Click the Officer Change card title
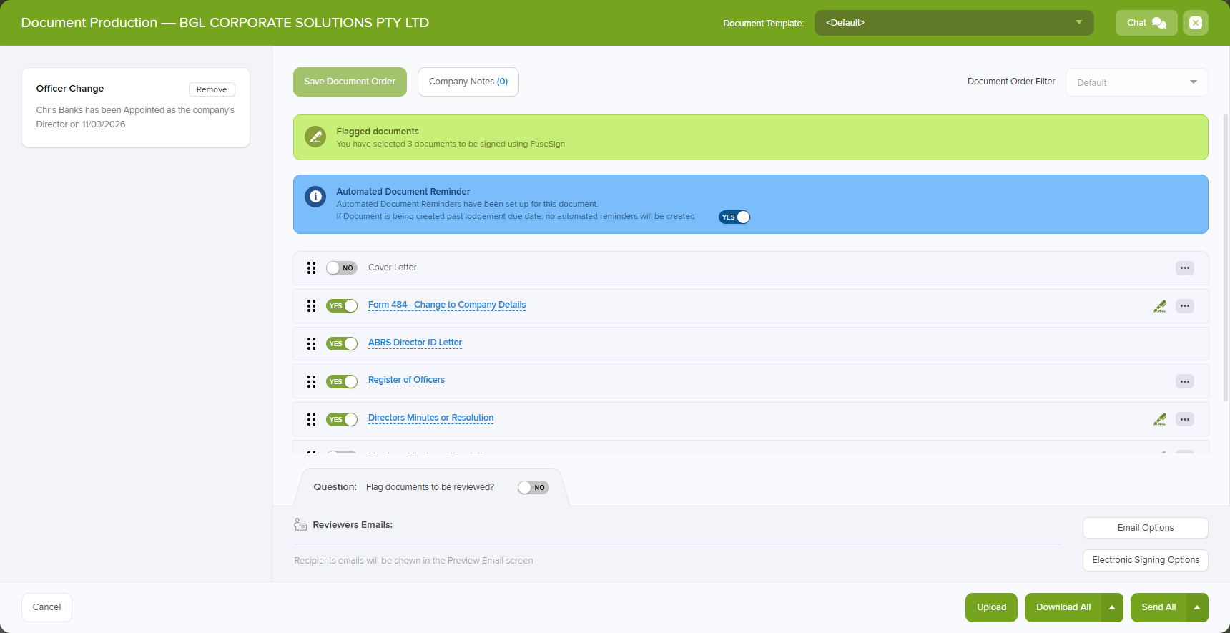1230x633 pixels. pos(70,89)
